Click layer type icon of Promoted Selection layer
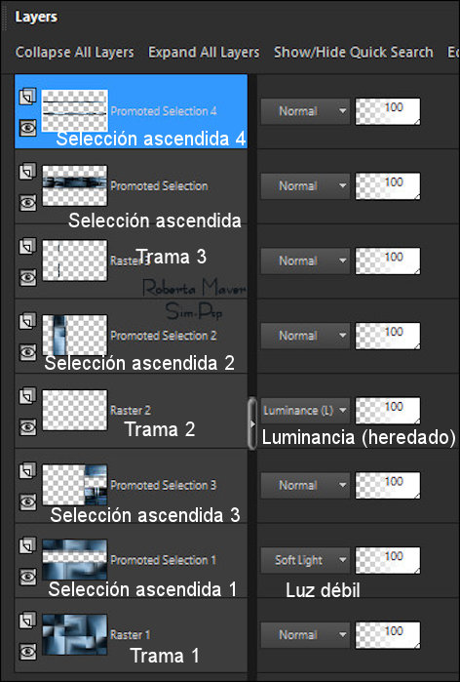Screen dimensions: 460x682 28,172
